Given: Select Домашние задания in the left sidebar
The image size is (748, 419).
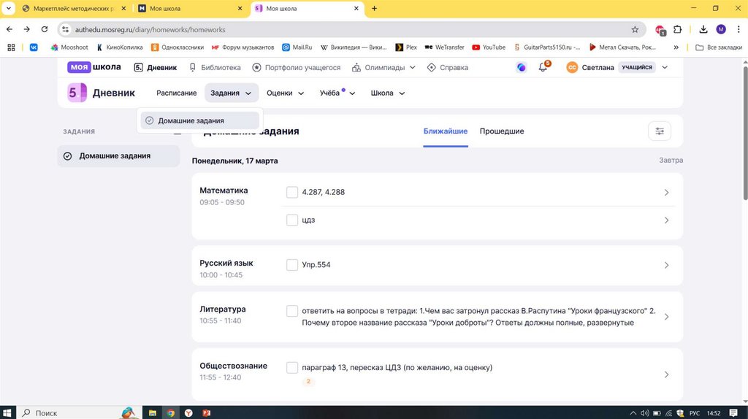Looking at the screenshot, I should coord(118,156).
